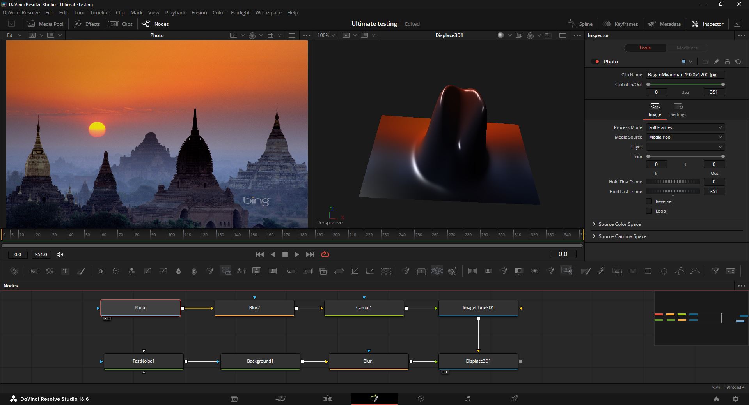
Task: Open the Media Source dropdown
Action: coord(685,137)
